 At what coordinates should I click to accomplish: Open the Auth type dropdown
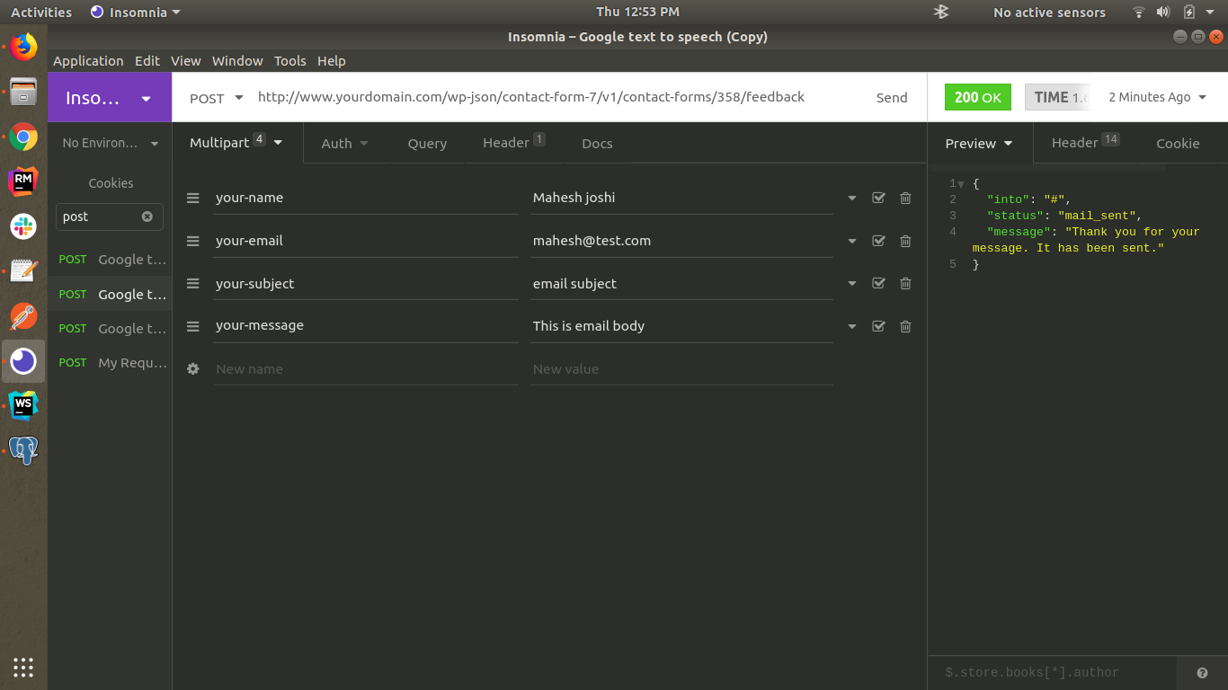[x=345, y=144]
